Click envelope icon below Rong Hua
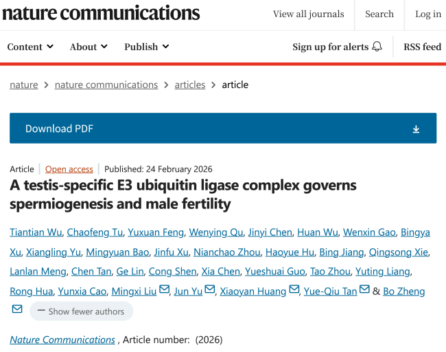446x352 pixels. tap(17, 310)
